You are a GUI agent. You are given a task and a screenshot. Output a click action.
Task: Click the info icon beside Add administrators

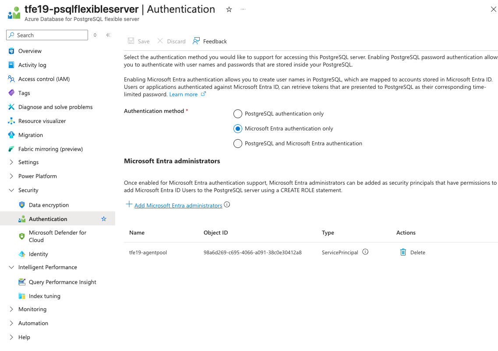coord(227,205)
